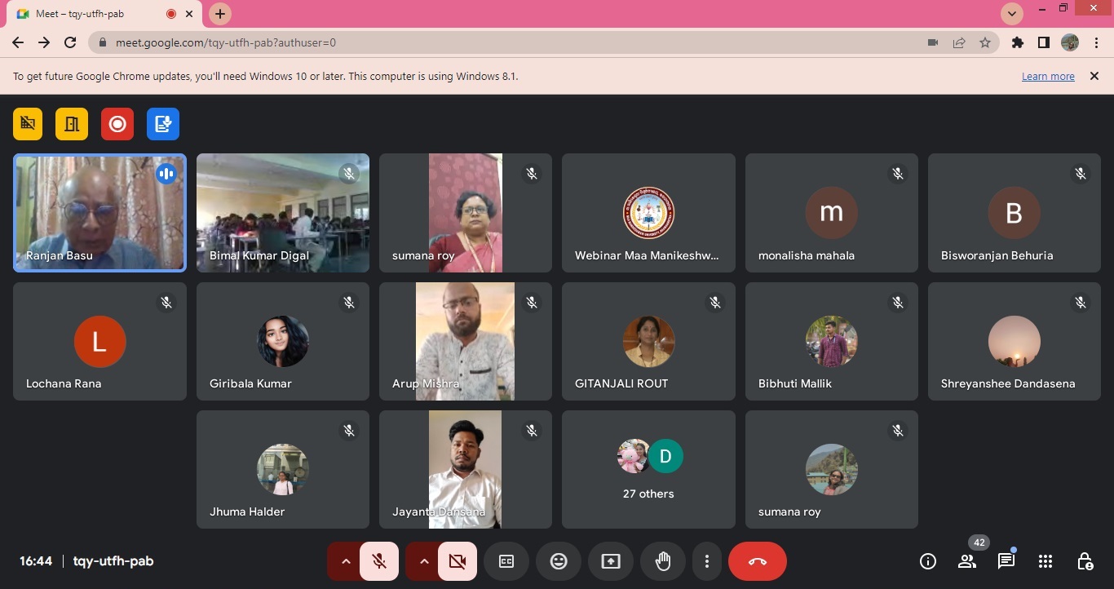Click the Learn more link
This screenshot has width=1114, height=589.
click(1048, 77)
